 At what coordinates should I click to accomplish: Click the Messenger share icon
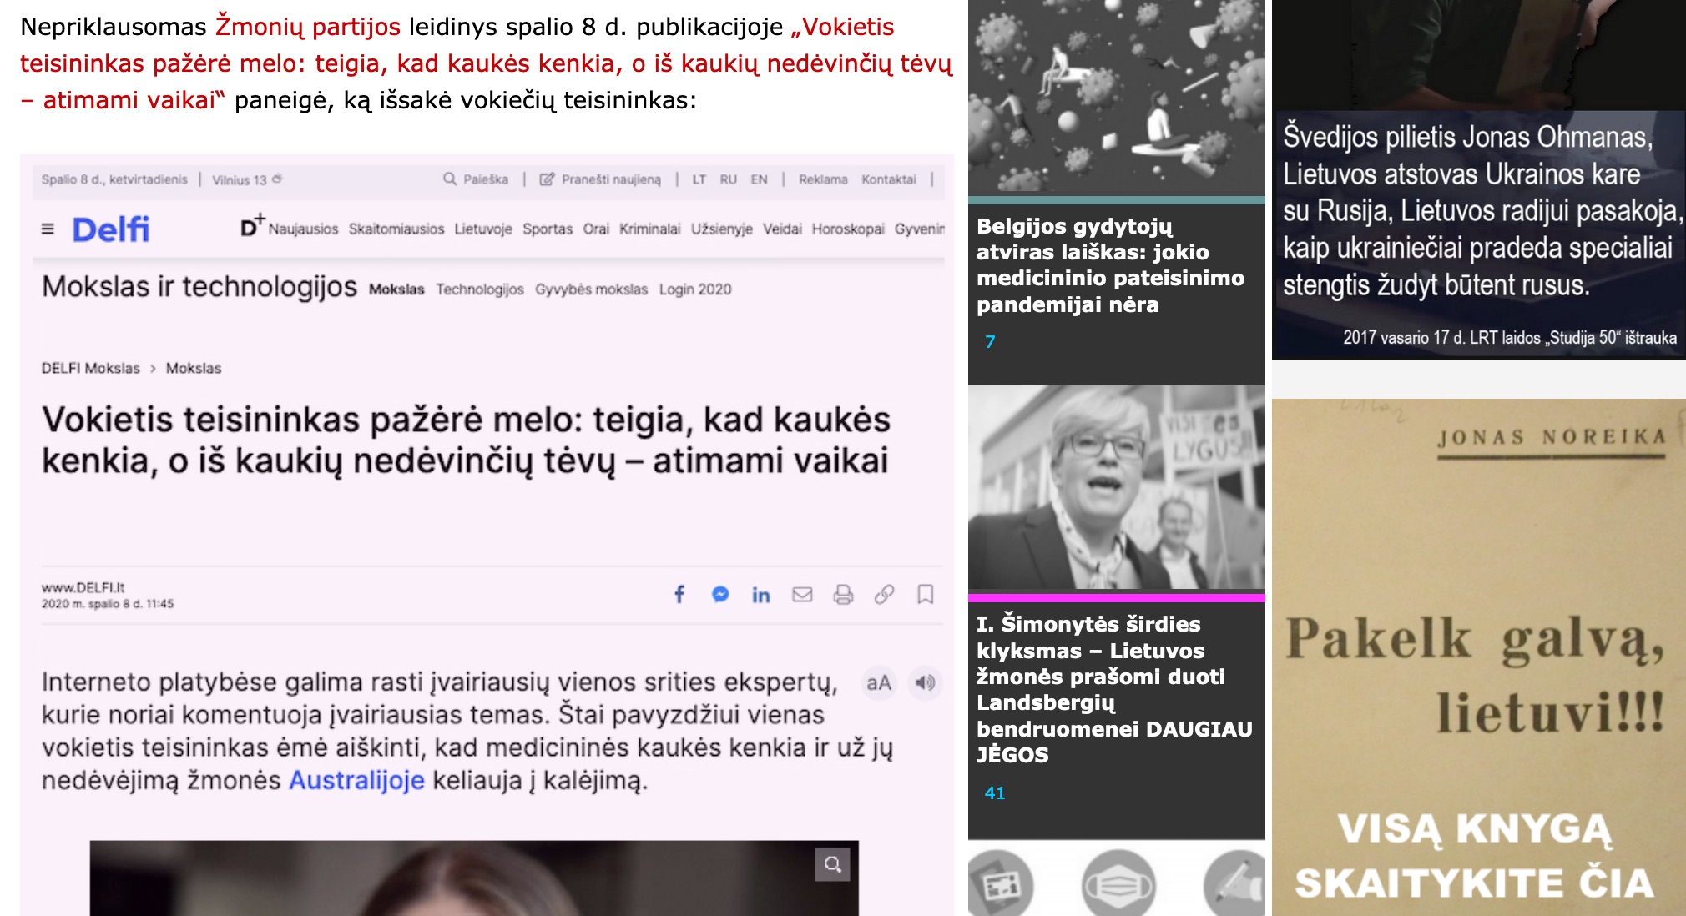[720, 594]
